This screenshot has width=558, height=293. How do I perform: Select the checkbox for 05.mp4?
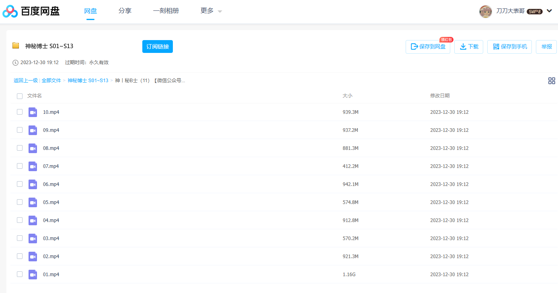[x=20, y=202]
